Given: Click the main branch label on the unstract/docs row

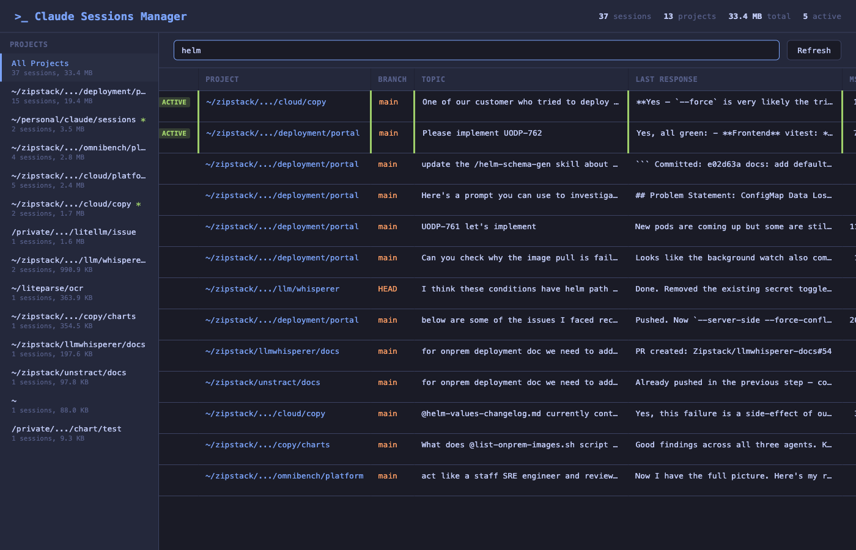Looking at the screenshot, I should click(388, 382).
